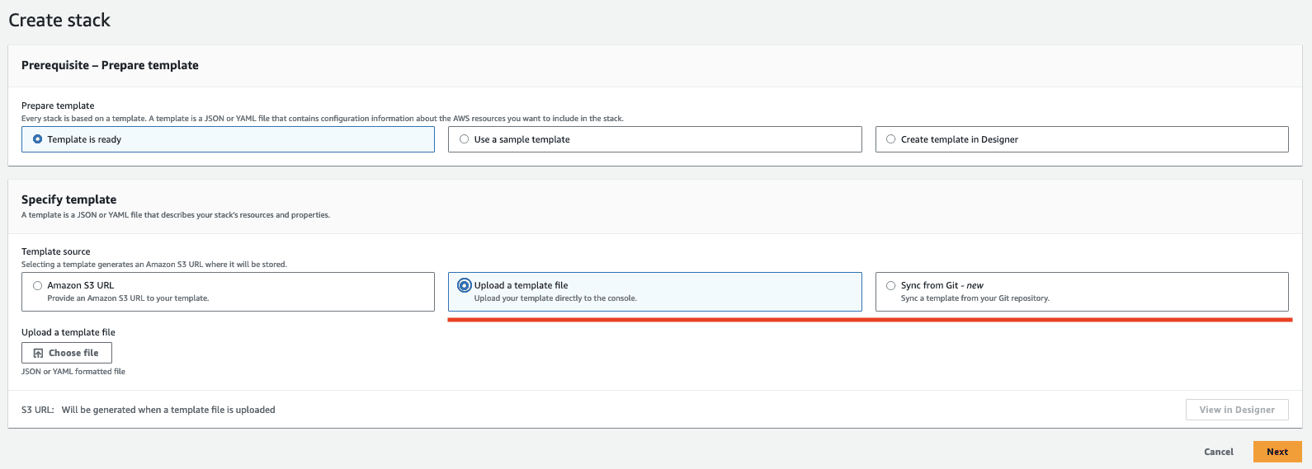The height and width of the screenshot is (469, 1312).
Task: Click the "describes your stack's resources" description line
Action: click(x=175, y=215)
